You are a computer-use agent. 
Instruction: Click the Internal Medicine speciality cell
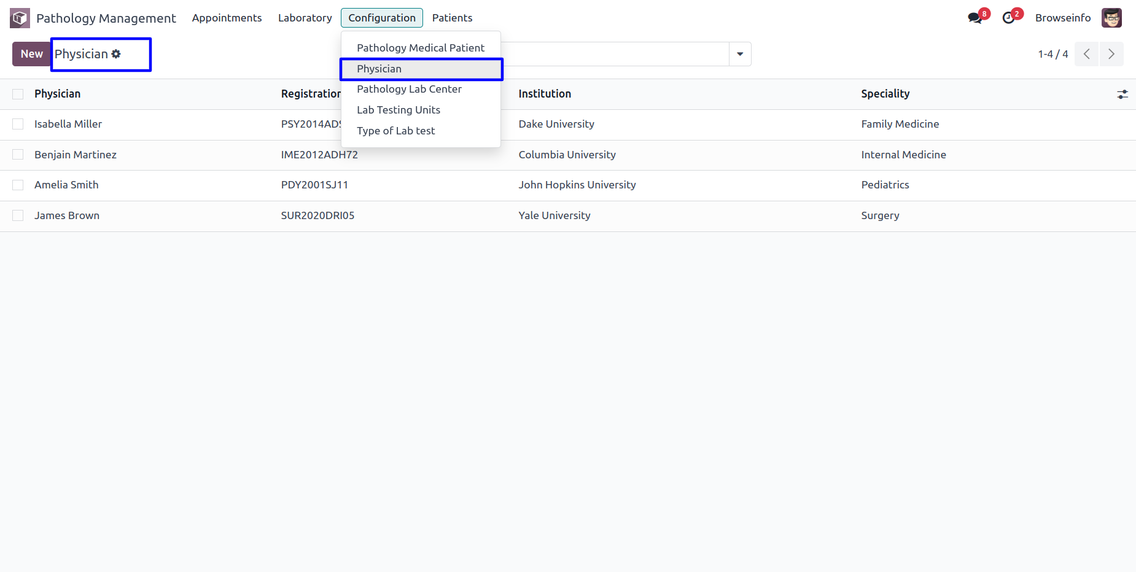pyautogui.click(x=903, y=155)
